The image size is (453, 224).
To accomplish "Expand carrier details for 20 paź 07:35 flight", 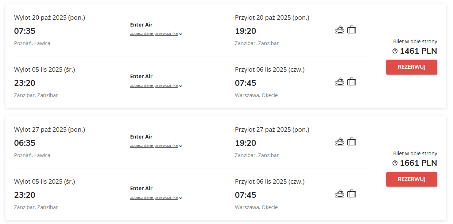I will point(156,34).
